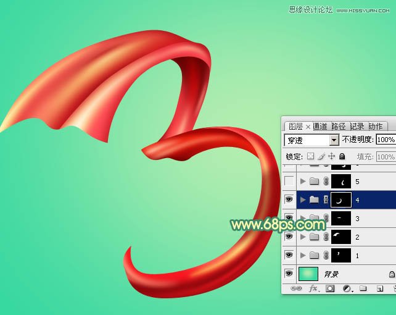Expand layer group 2
Screen dimensions: 396x315
click(302, 237)
